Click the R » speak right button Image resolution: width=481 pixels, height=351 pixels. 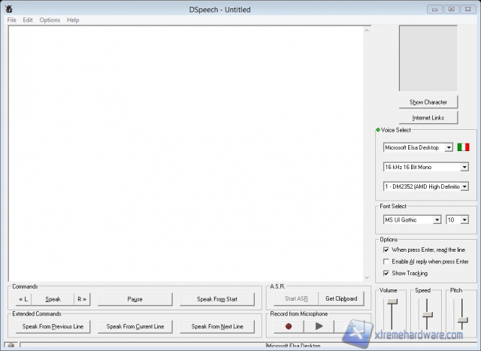[x=82, y=299]
